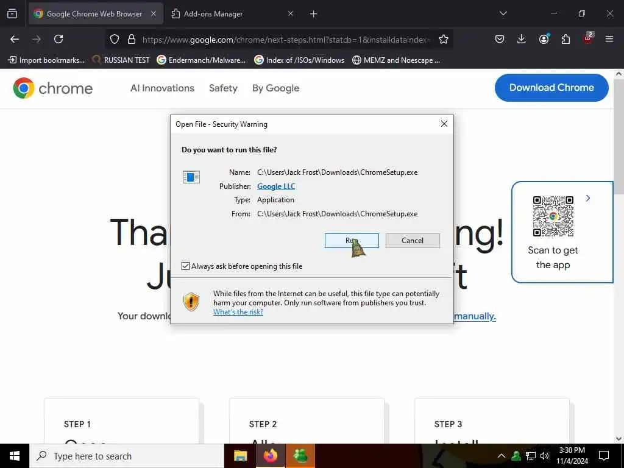Screen dimensions: 624x468
Task: Open the MEMZ and Noescape bookmark
Action: pyautogui.click(x=396, y=60)
